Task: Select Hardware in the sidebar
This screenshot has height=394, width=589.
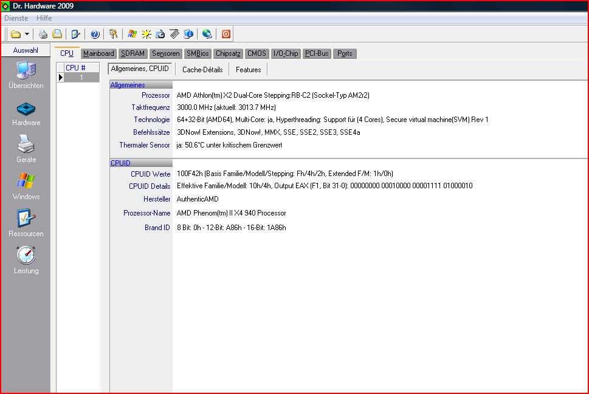Action: tap(26, 114)
